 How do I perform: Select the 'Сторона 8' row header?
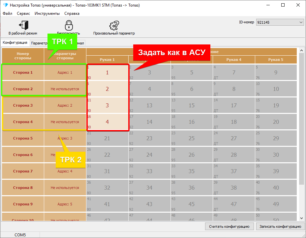pyautogui.click(x=23, y=188)
